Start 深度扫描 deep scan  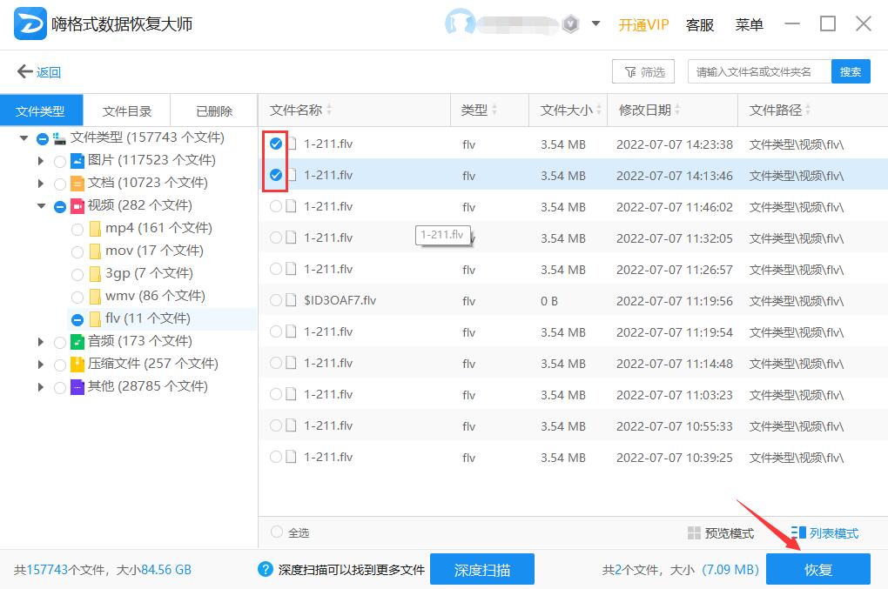tap(482, 570)
